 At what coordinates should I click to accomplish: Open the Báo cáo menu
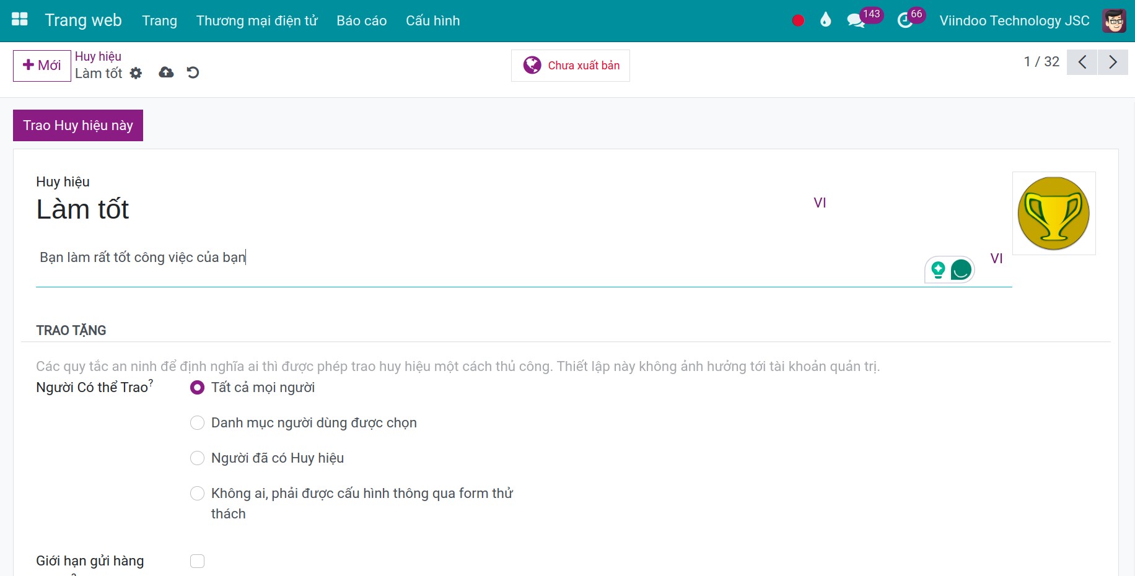pyautogui.click(x=362, y=20)
